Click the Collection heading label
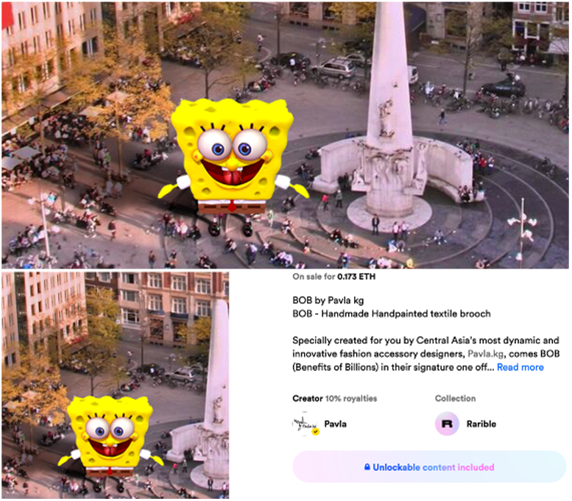 (455, 399)
